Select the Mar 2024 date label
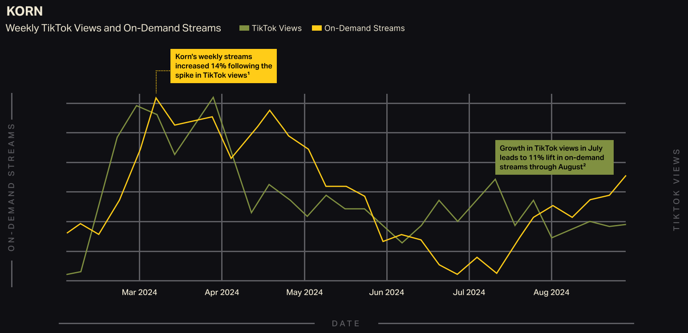Image resolution: width=688 pixels, height=333 pixels. (139, 292)
